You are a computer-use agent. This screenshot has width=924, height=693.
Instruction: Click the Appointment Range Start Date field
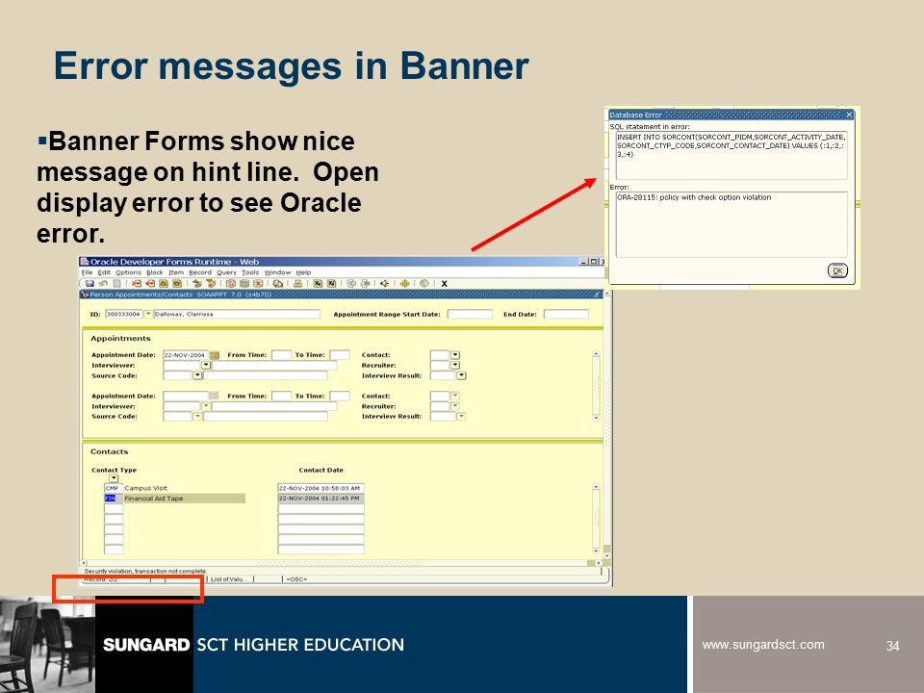(470, 314)
